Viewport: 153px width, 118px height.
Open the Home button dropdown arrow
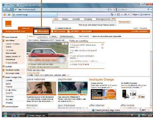tap(115, 15)
